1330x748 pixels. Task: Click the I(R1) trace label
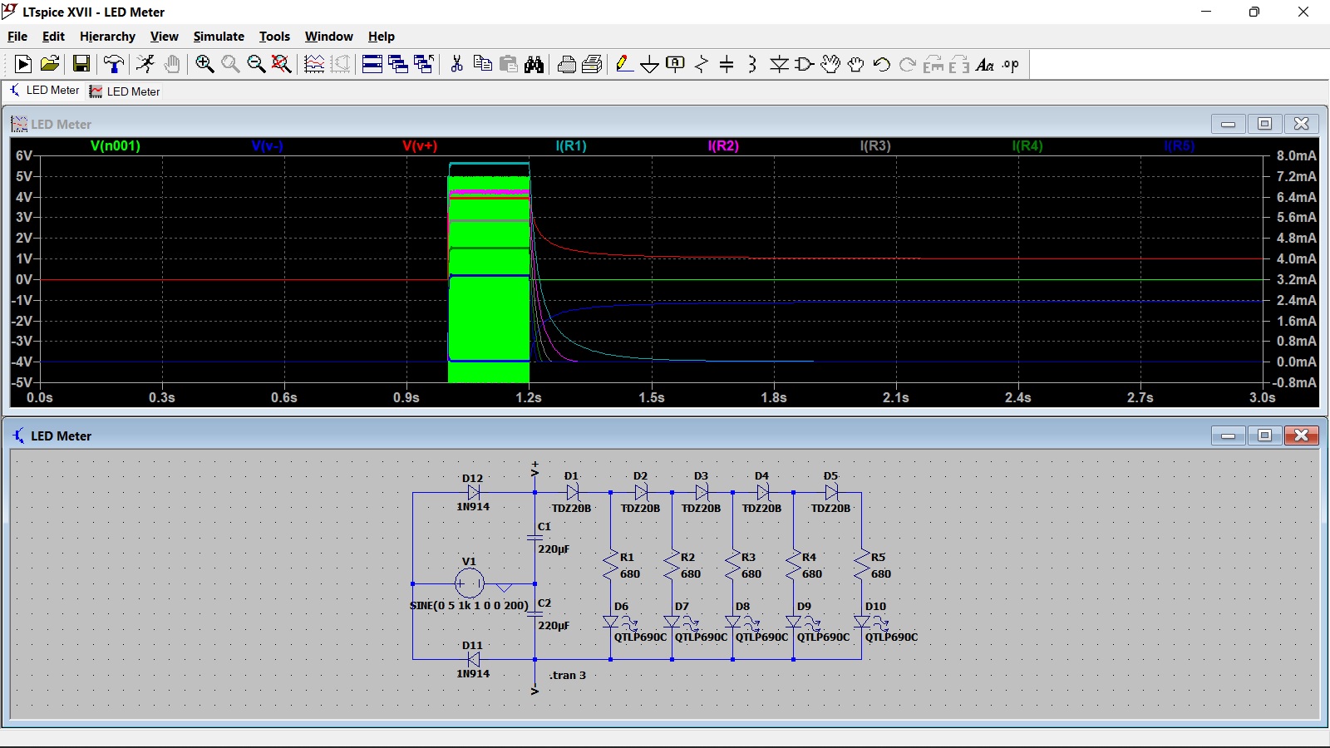pyautogui.click(x=571, y=145)
